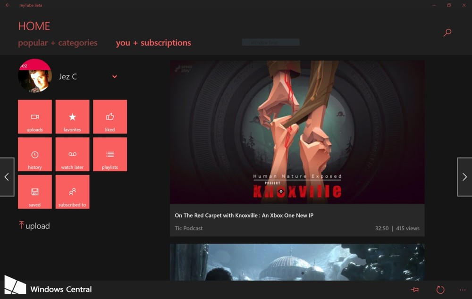This screenshot has width=472, height=299.
Task: Click the 415 views count
Action: tap(408, 228)
